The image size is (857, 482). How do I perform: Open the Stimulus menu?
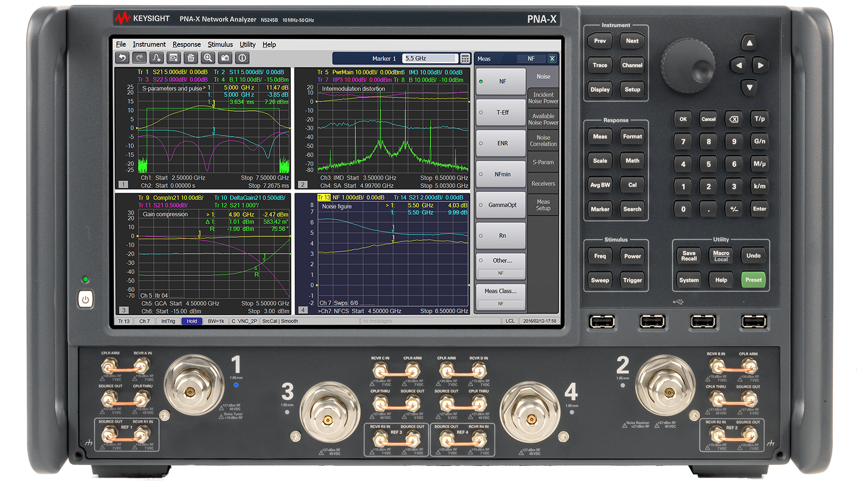pyautogui.click(x=220, y=44)
